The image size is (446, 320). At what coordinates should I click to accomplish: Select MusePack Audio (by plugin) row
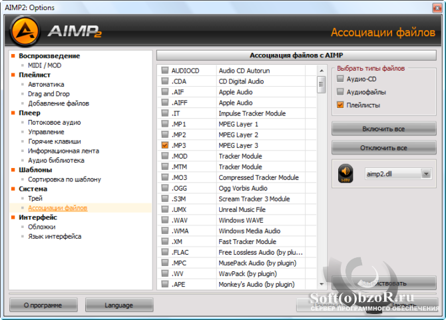(x=257, y=263)
